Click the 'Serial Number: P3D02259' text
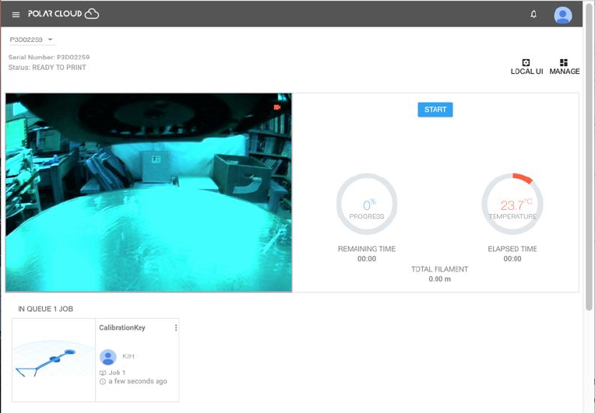 point(49,58)
